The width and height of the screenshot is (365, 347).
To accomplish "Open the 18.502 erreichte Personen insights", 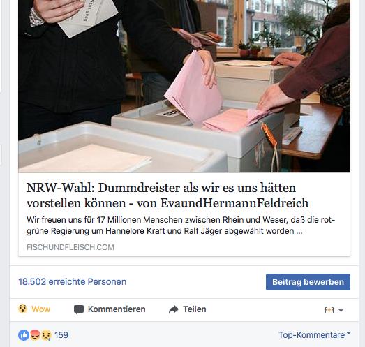I will 72,282.
